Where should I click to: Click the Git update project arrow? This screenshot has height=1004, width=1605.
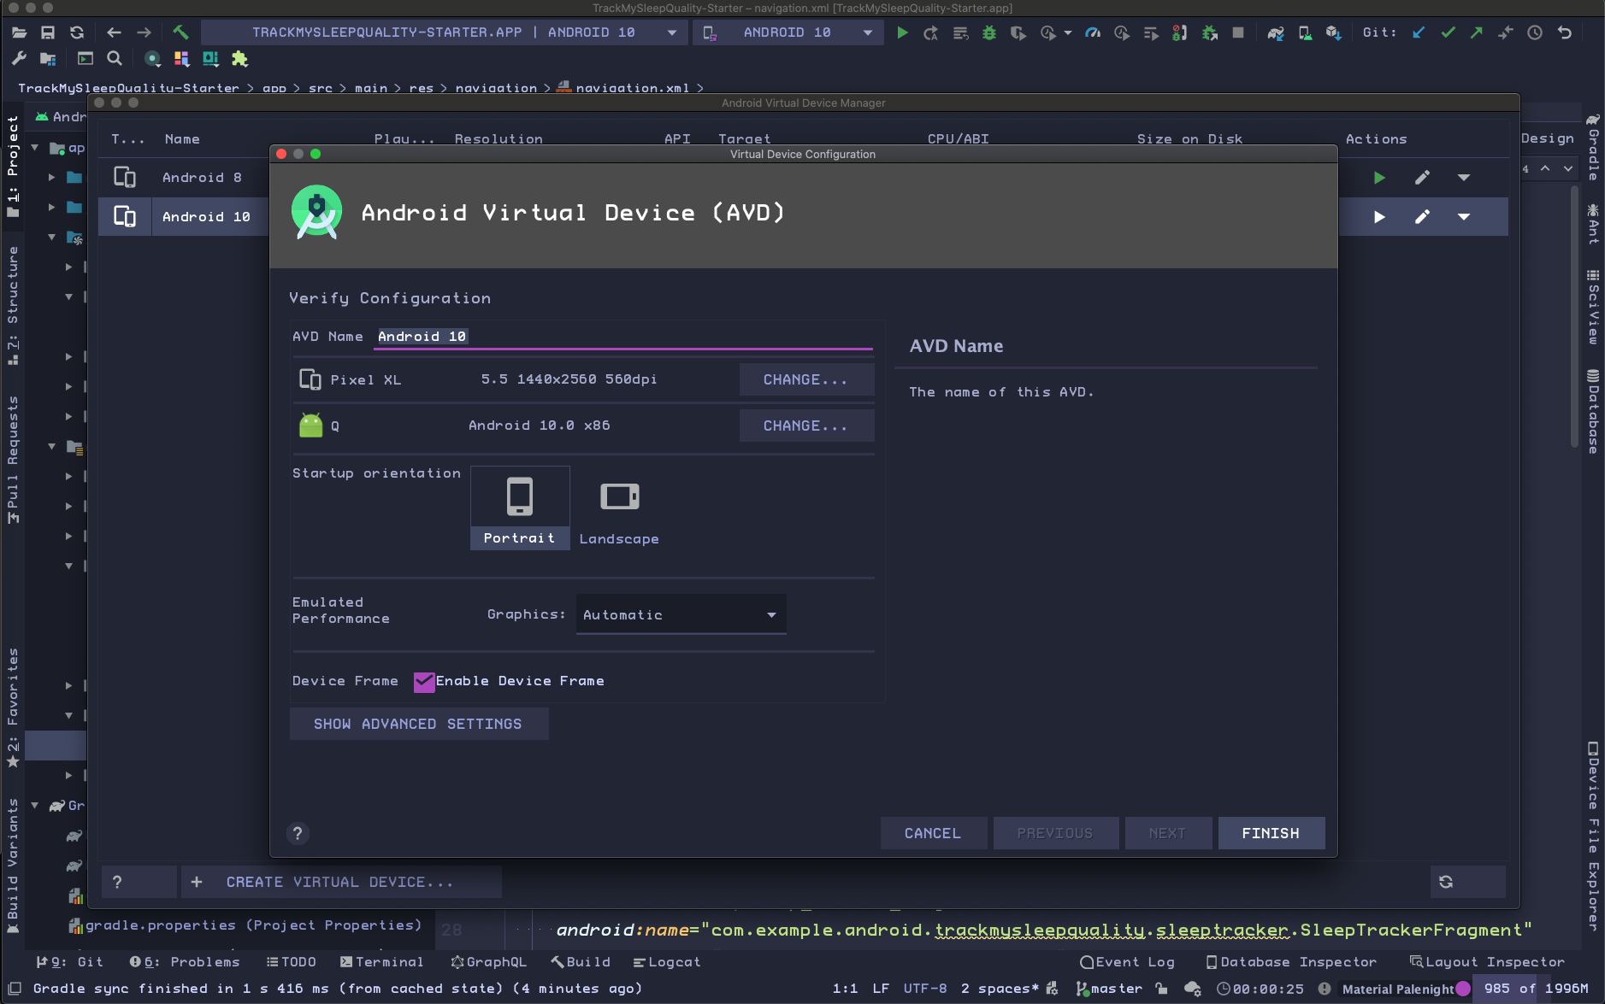(x=1419, y=32)
